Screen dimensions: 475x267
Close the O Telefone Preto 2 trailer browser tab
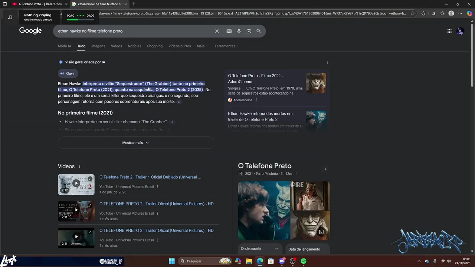click(x=66, y=4)
